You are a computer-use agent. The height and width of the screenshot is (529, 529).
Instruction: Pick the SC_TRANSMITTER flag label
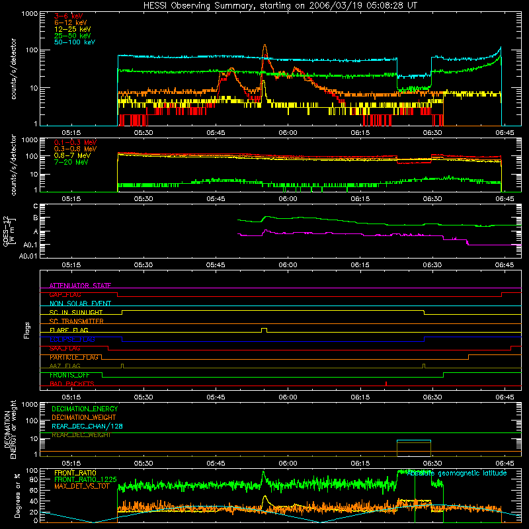point(76,321)
